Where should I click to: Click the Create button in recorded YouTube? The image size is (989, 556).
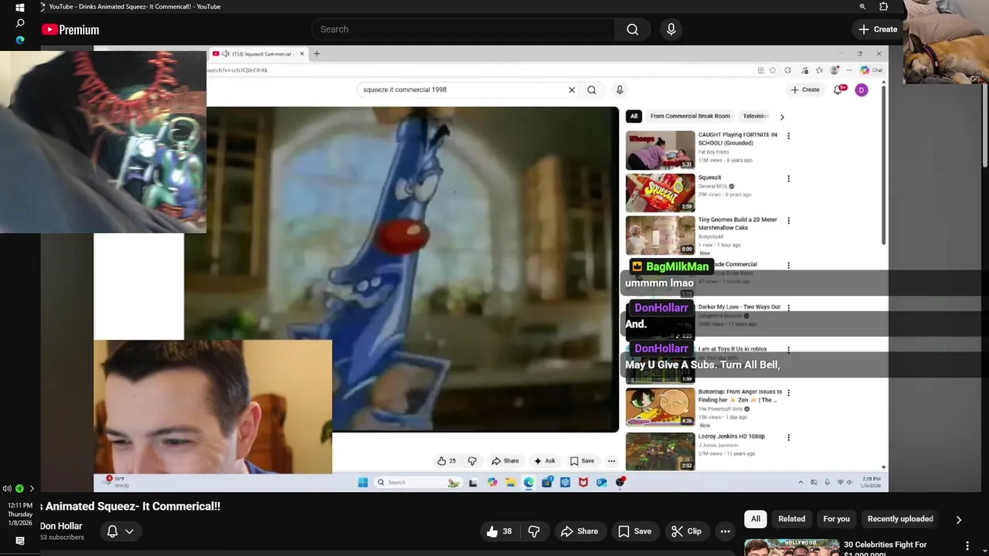805,90
